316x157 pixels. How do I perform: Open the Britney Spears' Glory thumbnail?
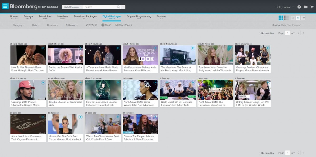tap(253, 90)
